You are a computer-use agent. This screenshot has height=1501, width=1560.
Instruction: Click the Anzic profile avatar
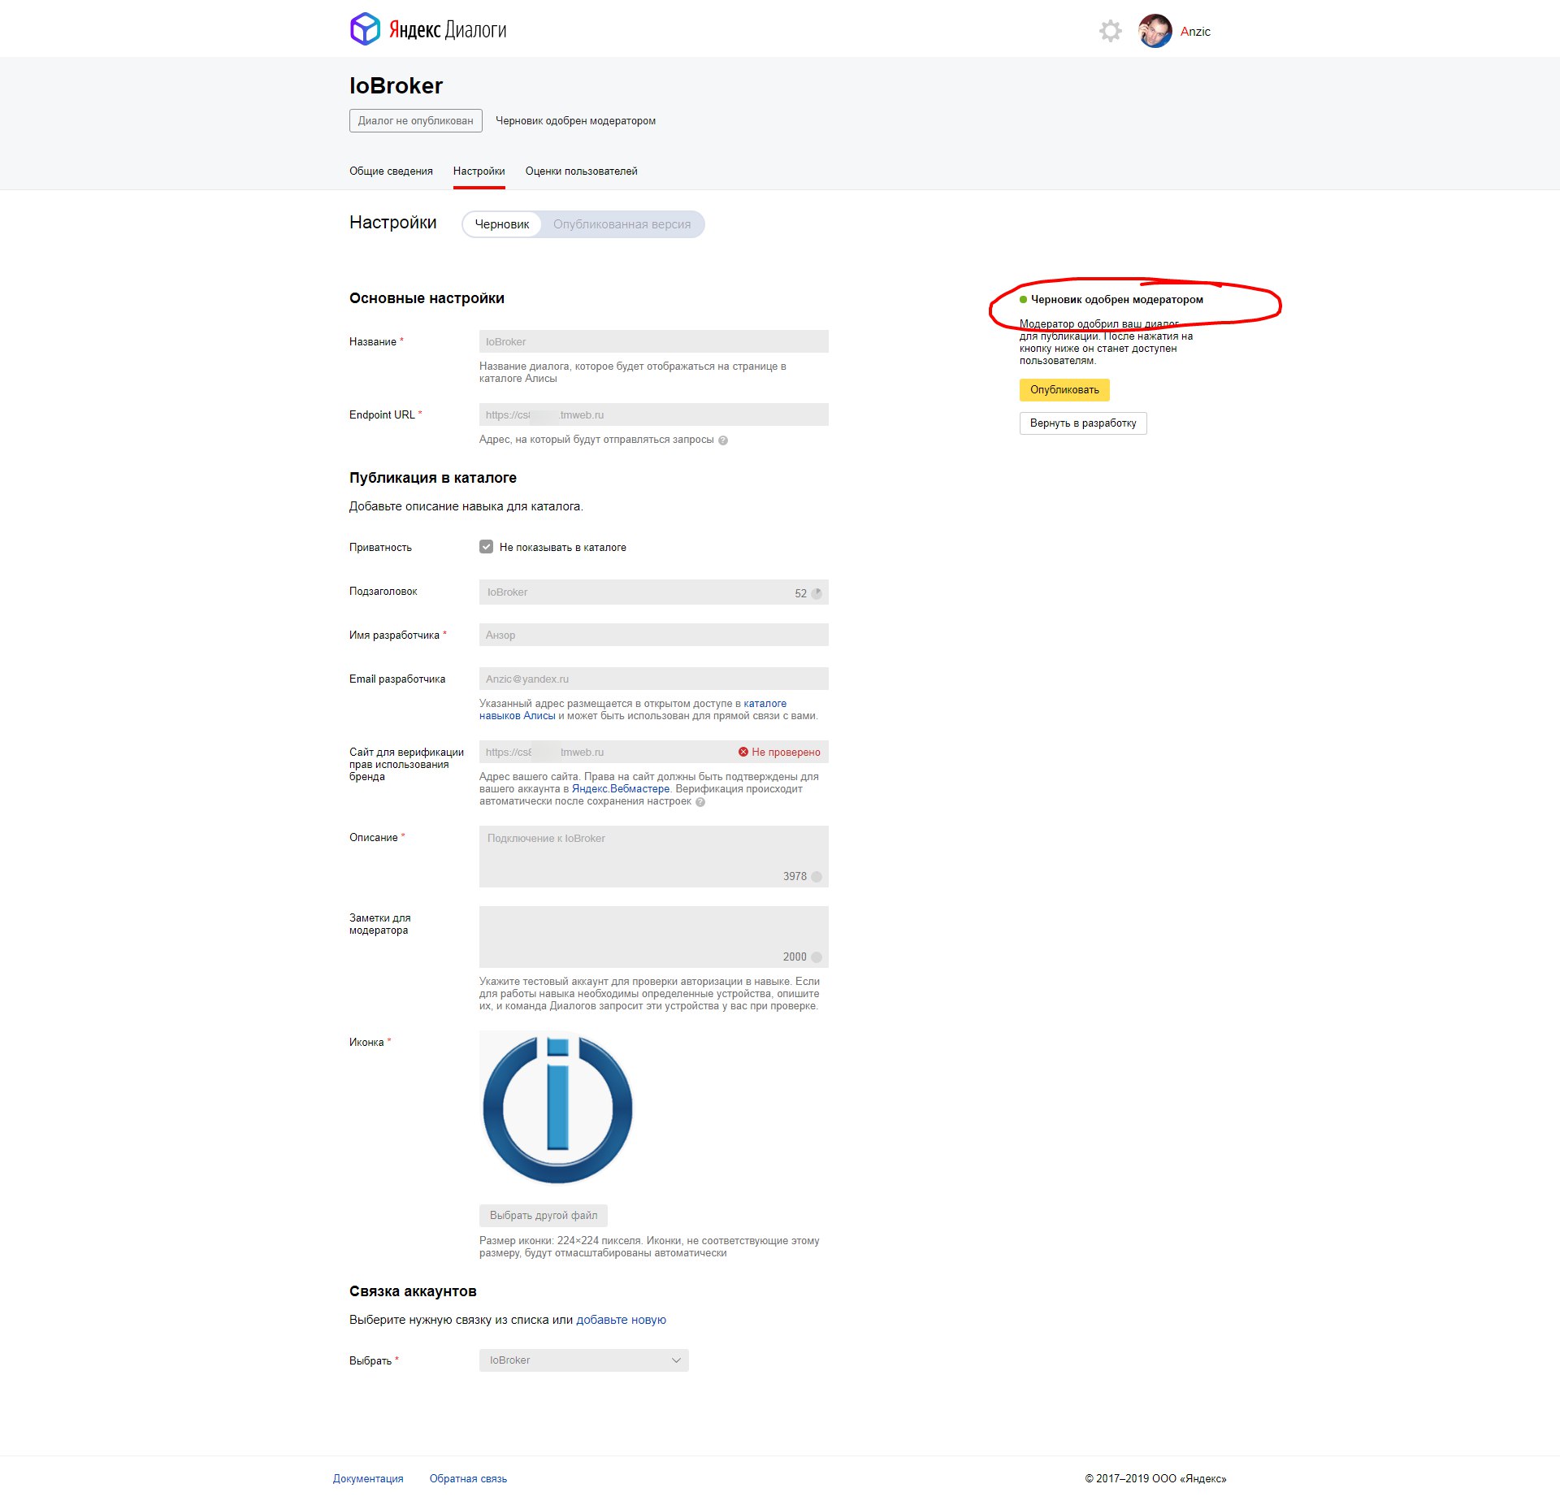[x=1155, y=31]
